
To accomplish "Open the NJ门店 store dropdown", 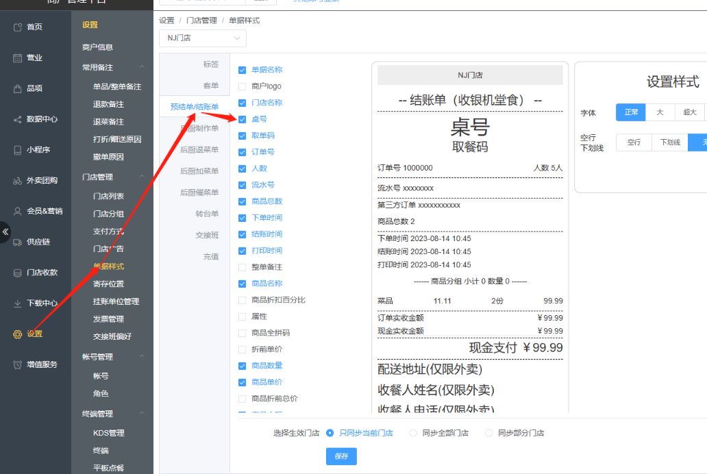I will (x=203, y=38).
